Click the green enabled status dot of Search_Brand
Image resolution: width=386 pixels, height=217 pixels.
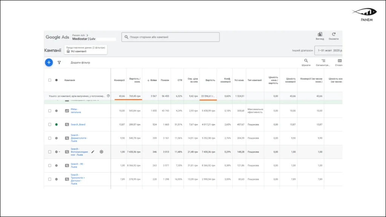57,124
